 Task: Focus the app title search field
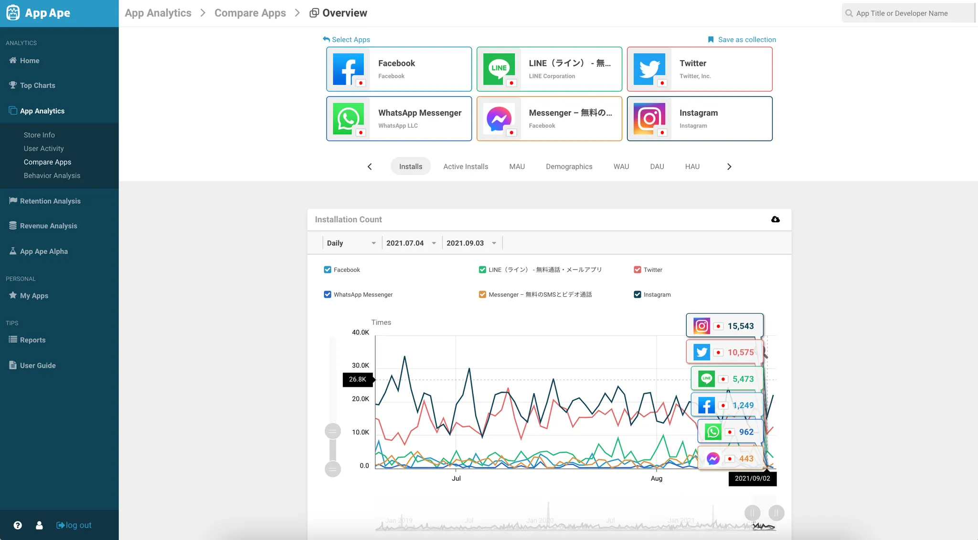pos(907,13)
